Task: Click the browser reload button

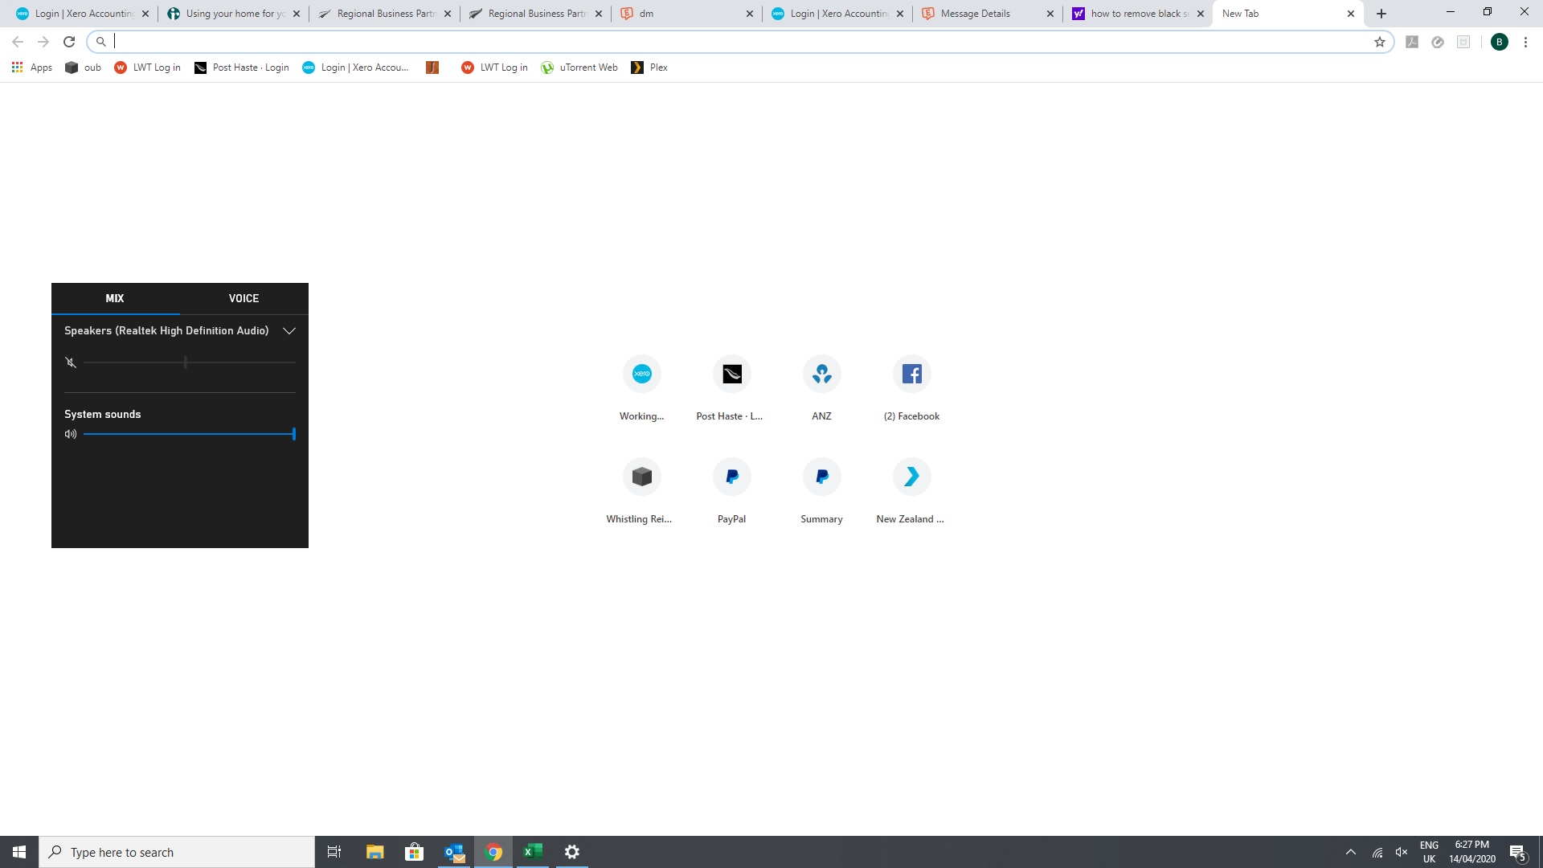Action: [x=69, y=42]
